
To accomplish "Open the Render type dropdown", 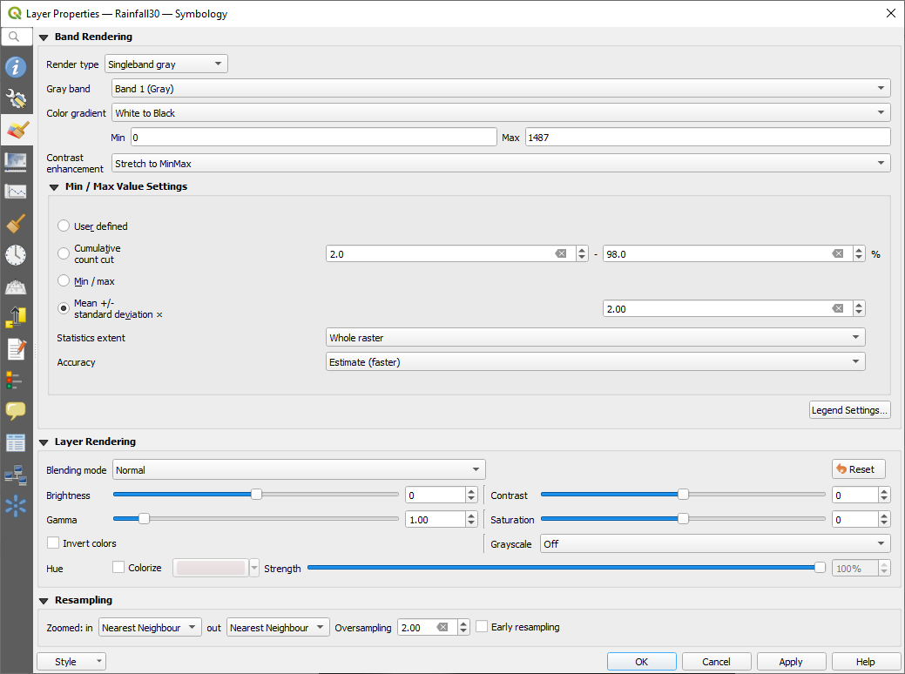I will (165, 64).
